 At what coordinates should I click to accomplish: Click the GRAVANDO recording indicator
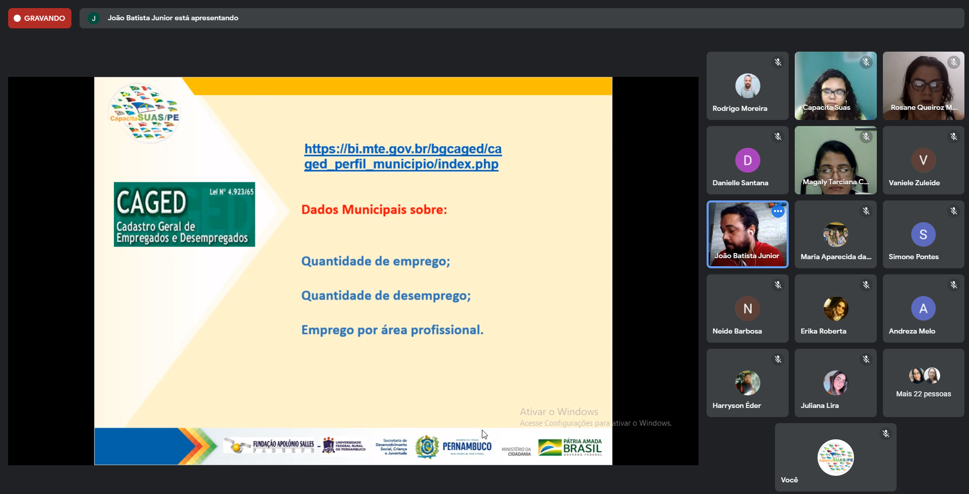[40, 18]
